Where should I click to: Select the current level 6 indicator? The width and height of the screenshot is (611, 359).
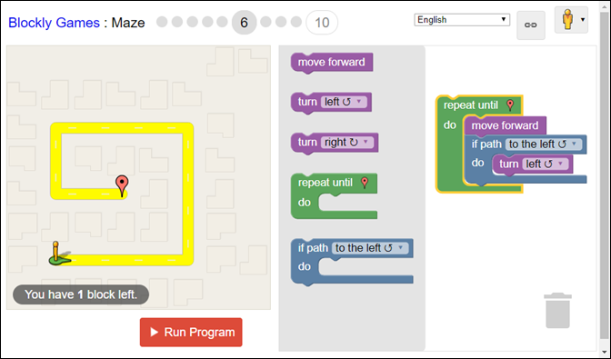(244, 23)
